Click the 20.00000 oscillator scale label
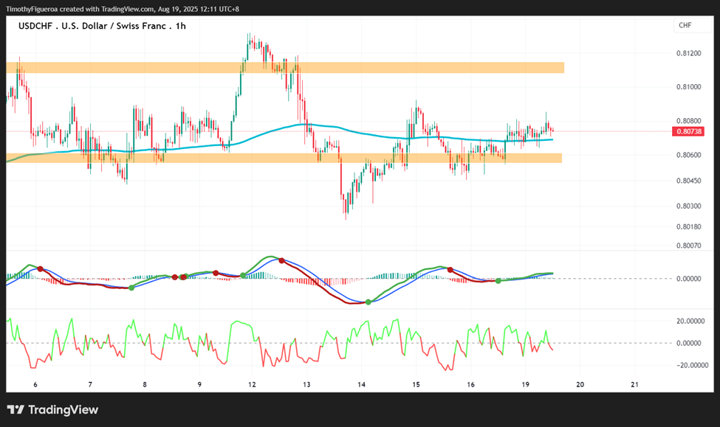 click(690, 321)
